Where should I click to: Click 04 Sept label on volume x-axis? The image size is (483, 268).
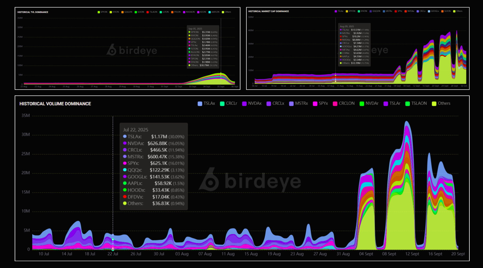click(366, 254)
